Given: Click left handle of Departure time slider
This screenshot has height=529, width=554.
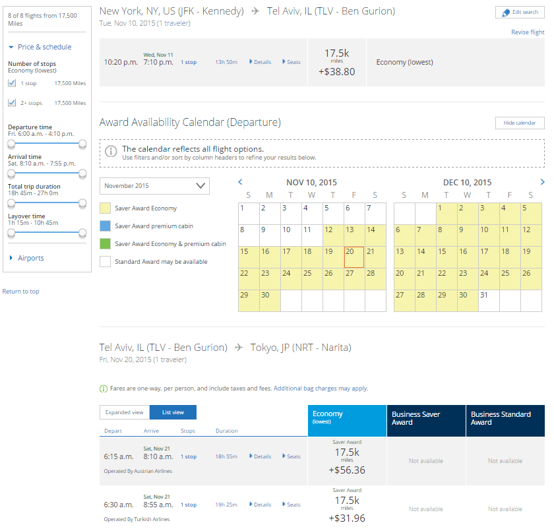Looking at the screenshot, I should point(11,144).
